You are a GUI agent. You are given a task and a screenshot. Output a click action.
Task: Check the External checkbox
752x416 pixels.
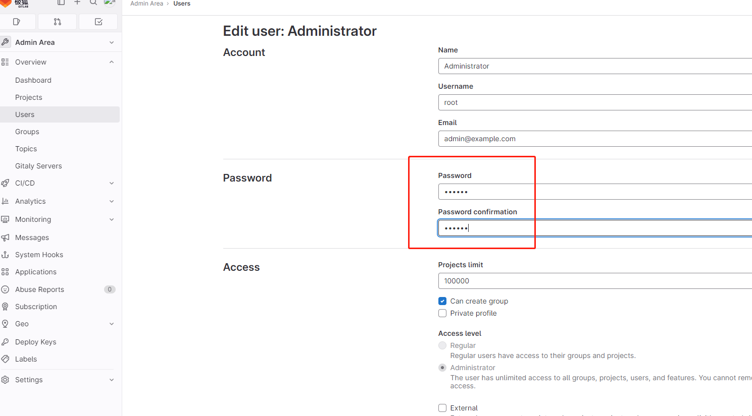pos(442,408)
